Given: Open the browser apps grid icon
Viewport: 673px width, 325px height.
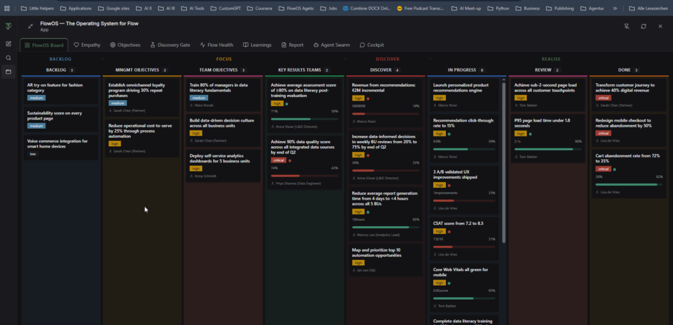Looking at the screenshot, I should tap(7, 8).
